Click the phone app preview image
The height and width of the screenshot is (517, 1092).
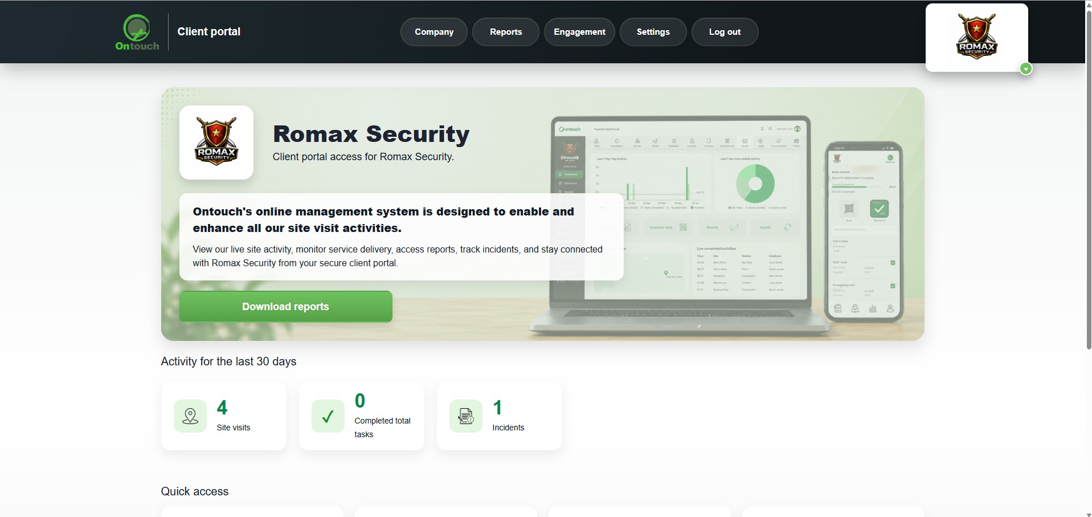[864, 231]
